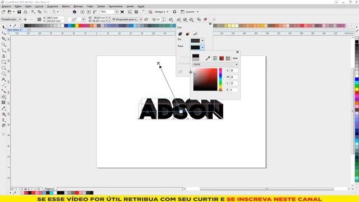359x202 pixels.
Task: Increase the extrusion depth stepper
Action: click(163, 19)
